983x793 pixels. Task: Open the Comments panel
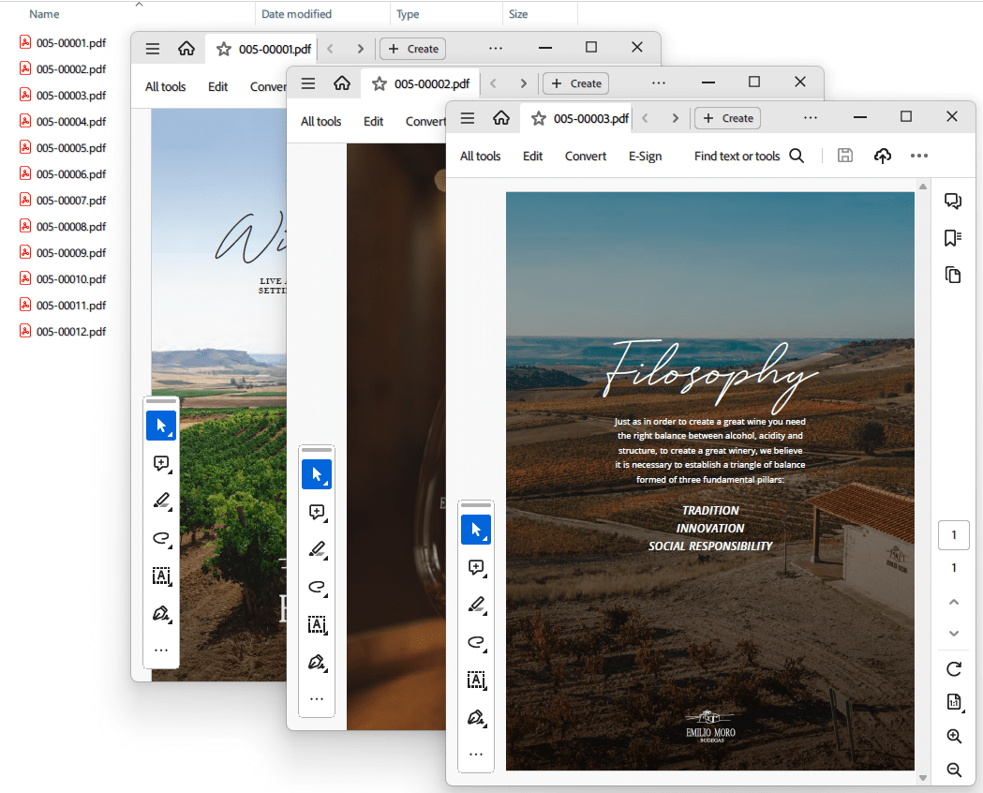[953, 201]
